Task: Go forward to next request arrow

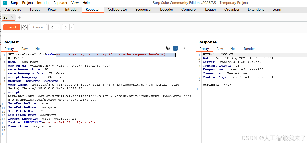Action: click(x=66, y=27)
